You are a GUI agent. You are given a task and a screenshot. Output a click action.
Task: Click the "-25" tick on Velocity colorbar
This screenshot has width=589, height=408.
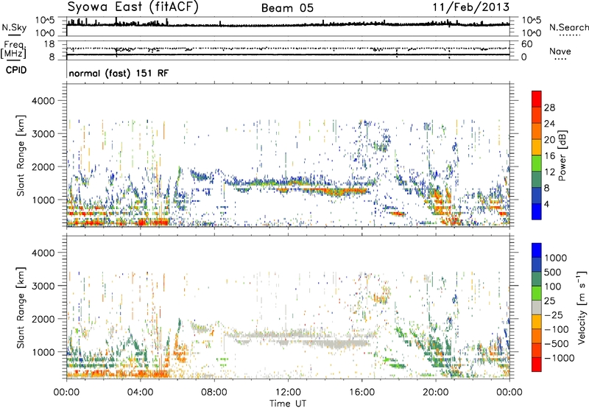554,315
